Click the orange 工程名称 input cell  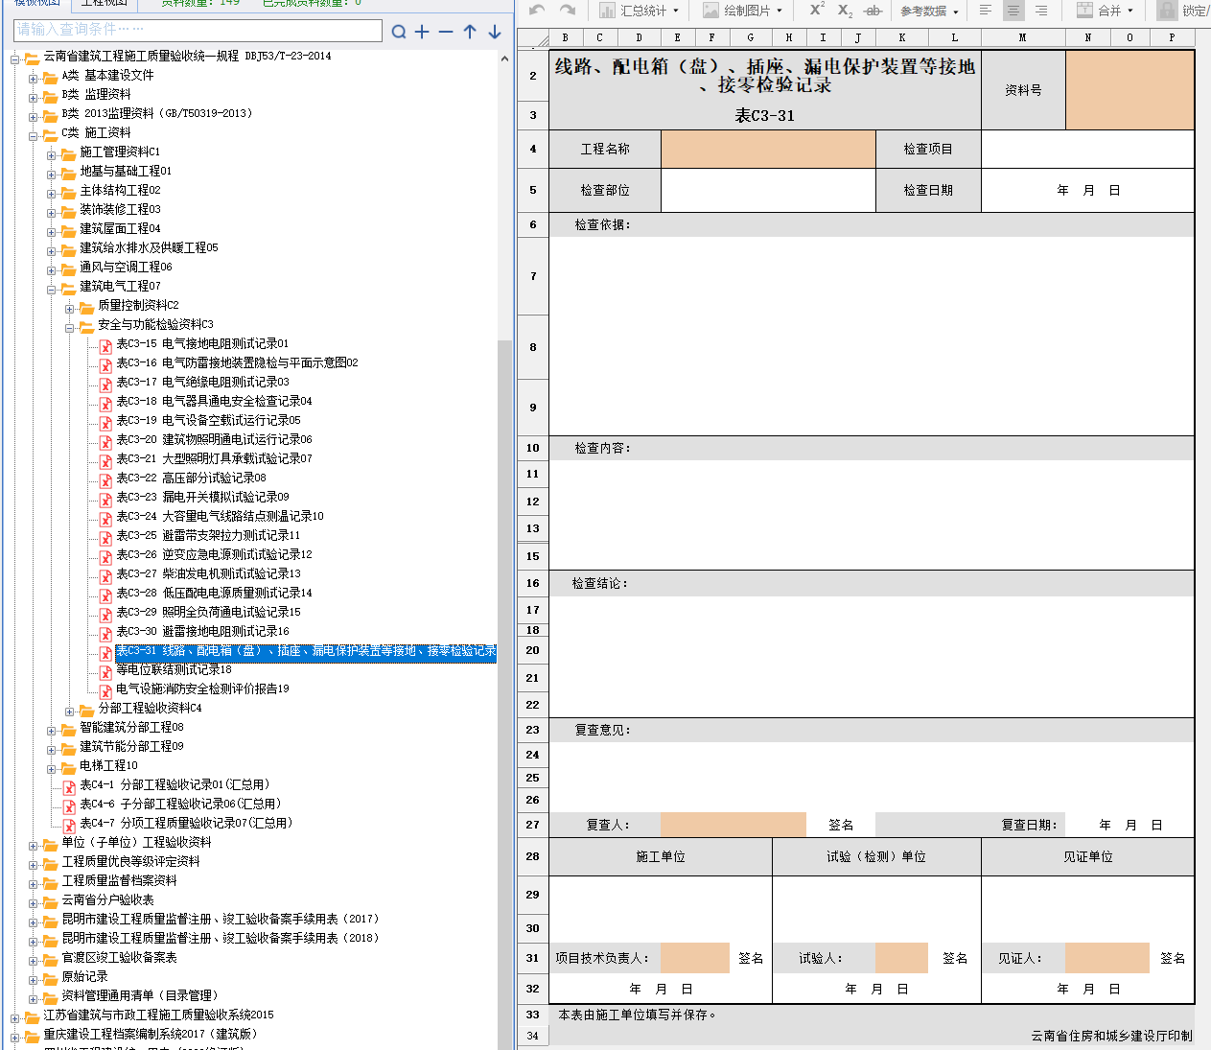768,149
